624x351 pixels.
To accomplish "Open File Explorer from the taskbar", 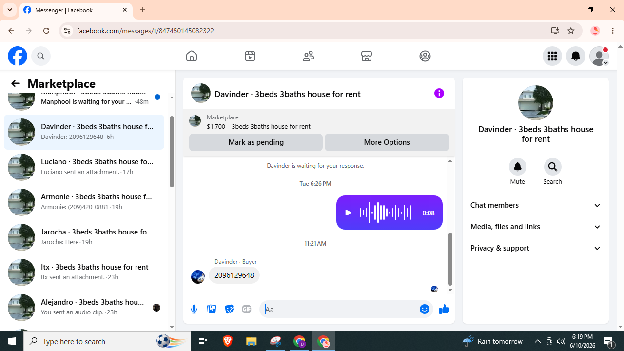I will 252,341.
